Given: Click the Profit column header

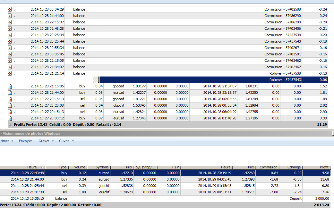Looking at the screenshot, I should [323, 167].
